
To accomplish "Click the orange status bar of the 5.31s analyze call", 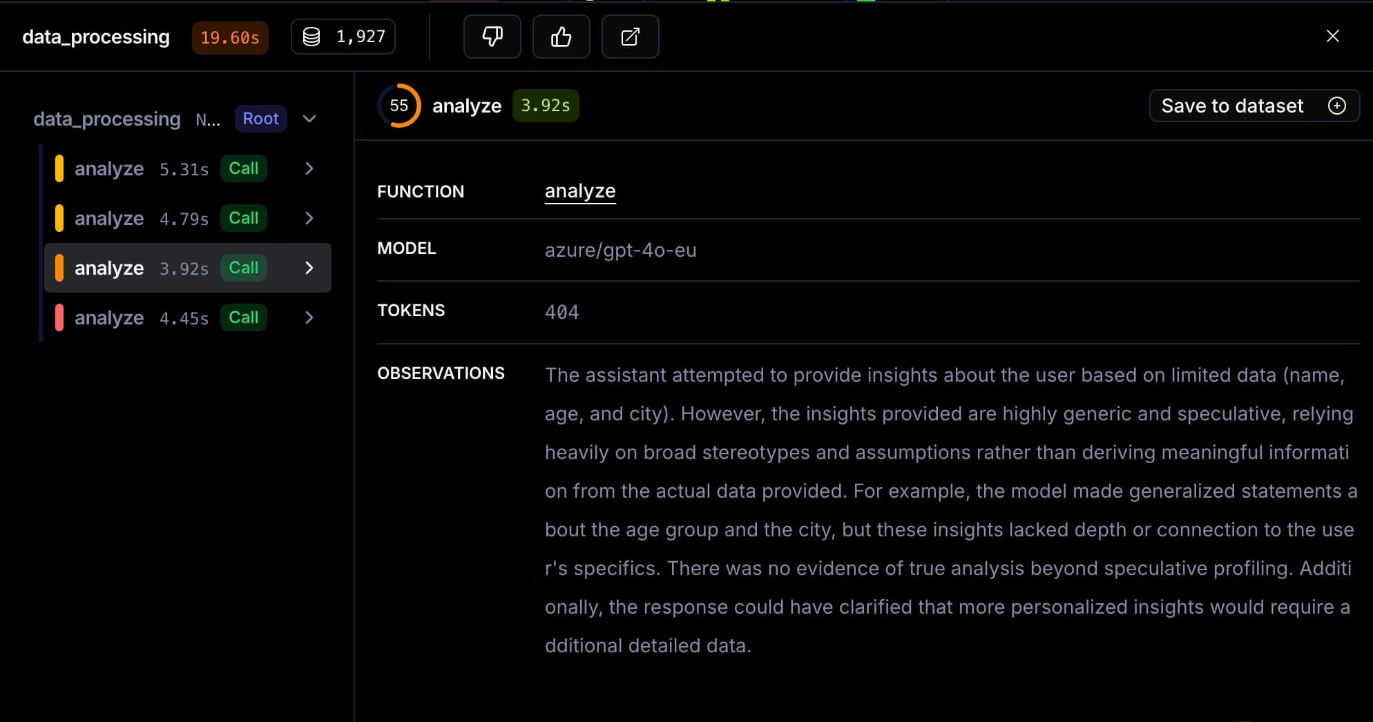I will [60, 168].
